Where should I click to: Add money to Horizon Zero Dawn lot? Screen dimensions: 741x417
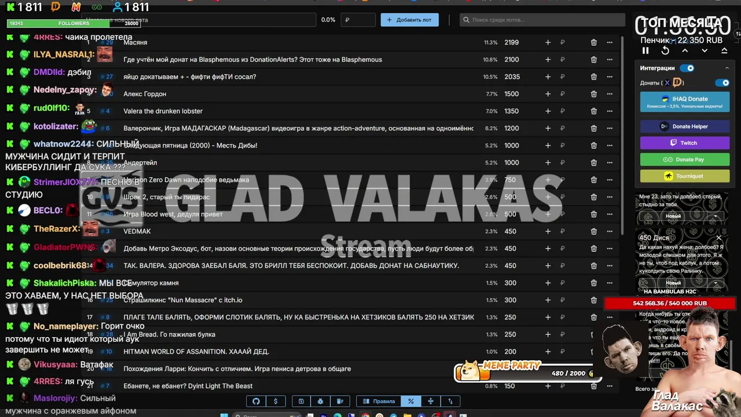click(x=548, y=180)
